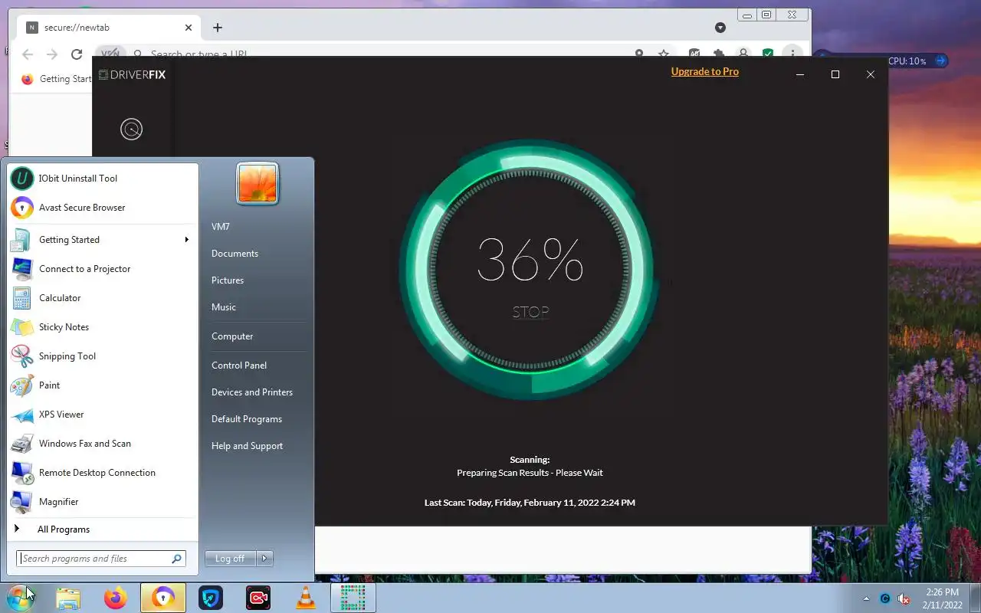Launch Magnifier from Start menu

(103, 502)
